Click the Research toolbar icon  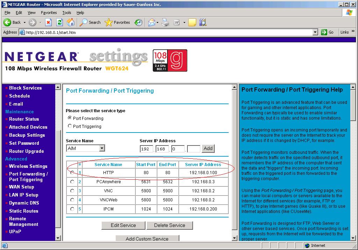[203, 22]
